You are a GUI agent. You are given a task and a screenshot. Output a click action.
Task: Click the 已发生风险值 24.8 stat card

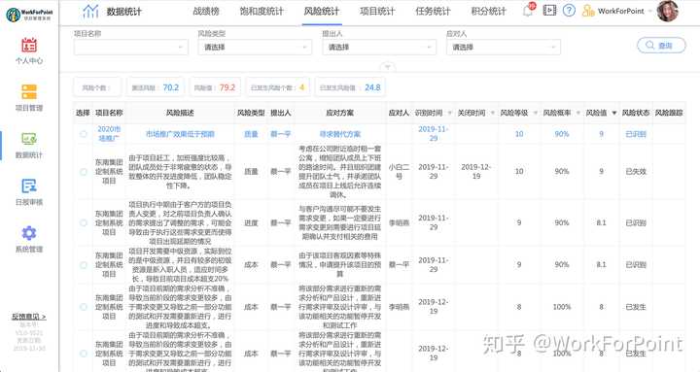click(x=350, y=87)
